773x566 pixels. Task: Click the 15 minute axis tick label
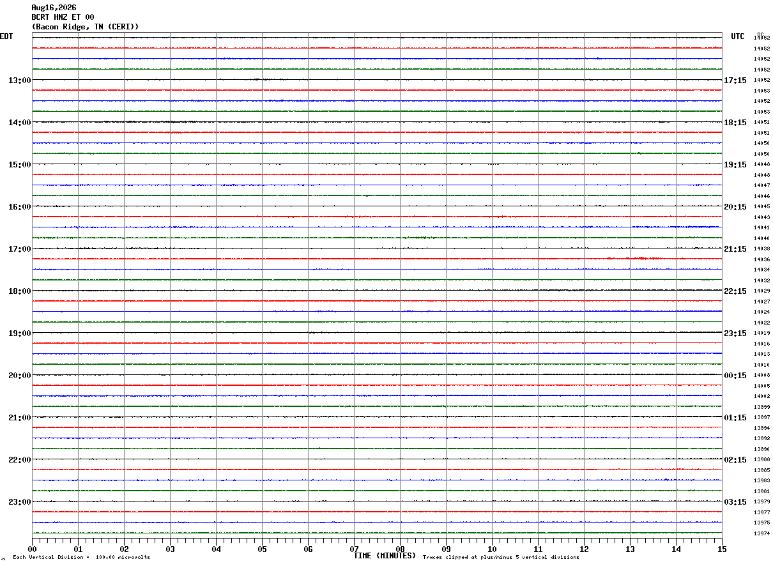click(722, 549)
